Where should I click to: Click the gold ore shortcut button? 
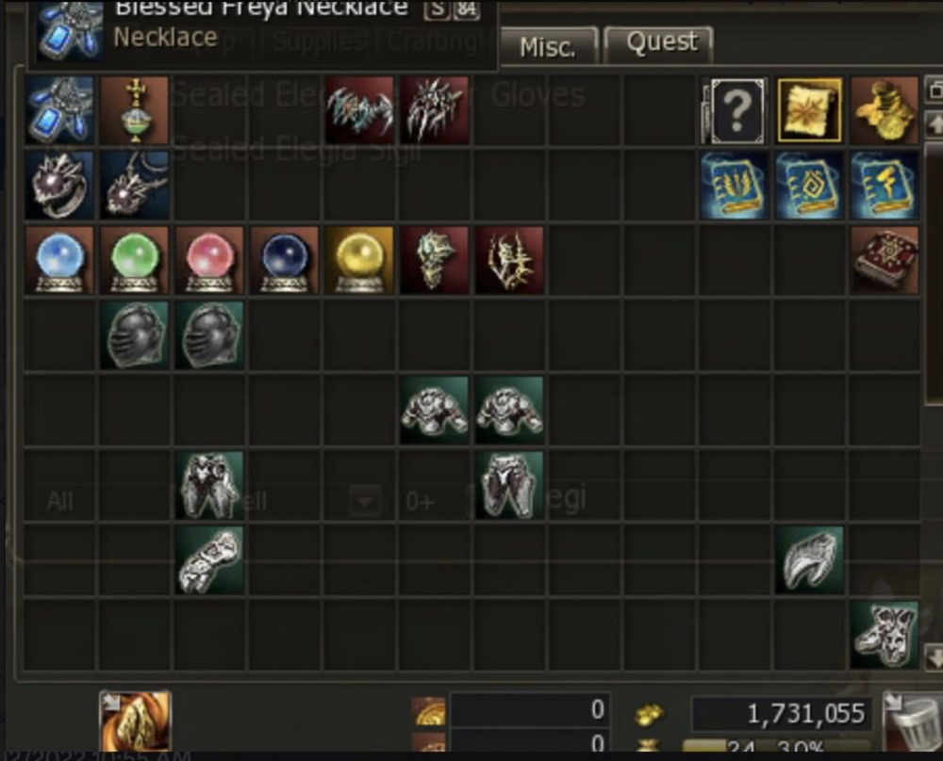tap(135, 721)
